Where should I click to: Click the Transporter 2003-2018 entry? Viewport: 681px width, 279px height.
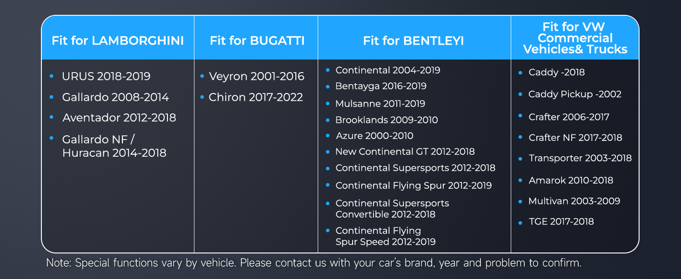point(580,158)
